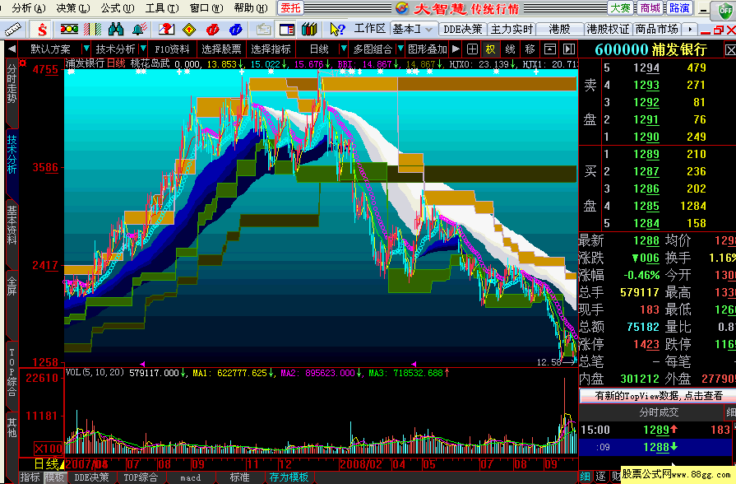This screenshot has width=736, height=484.
Task: Switch to 主力实时 workspace tab
Action: 511,29
